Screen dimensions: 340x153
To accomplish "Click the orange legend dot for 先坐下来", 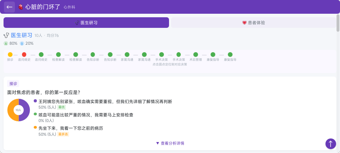I will pos(35,127).
